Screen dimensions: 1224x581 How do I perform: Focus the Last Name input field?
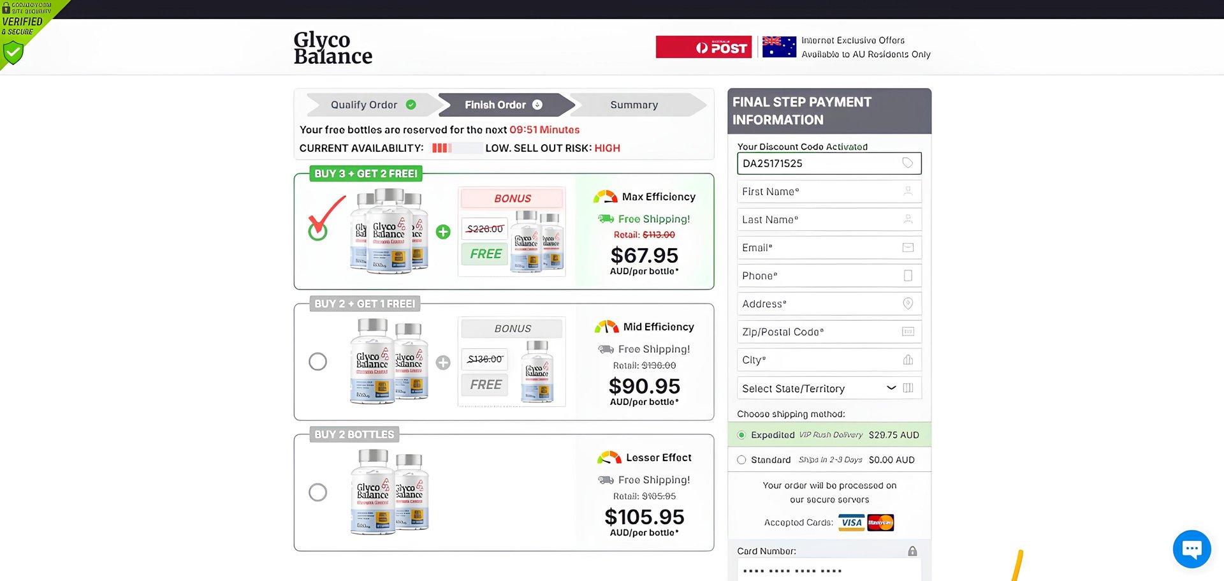click(829, 219)
